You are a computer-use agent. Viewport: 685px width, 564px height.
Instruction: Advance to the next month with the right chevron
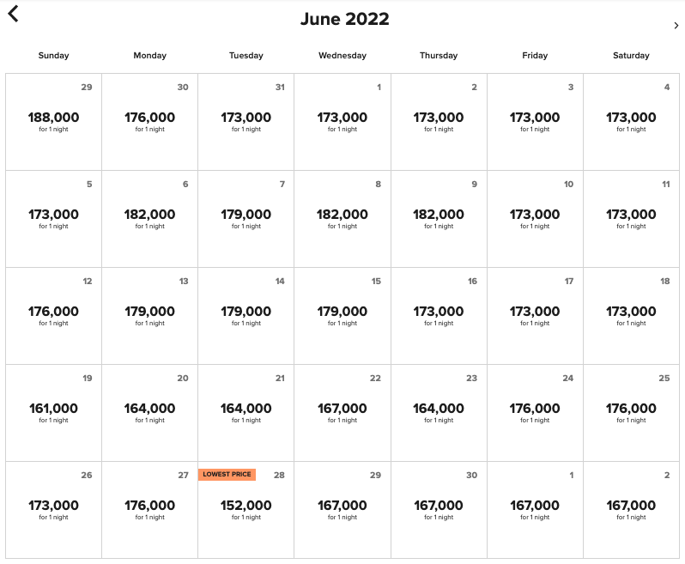(x=676, y=26)
